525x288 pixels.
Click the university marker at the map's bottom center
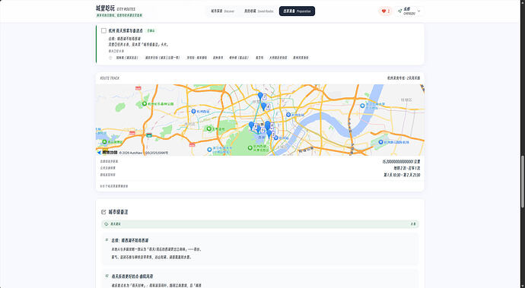[209, 150]
